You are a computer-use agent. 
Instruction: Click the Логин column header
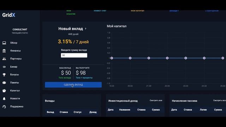pyautogui.click(x=203, y=110)
